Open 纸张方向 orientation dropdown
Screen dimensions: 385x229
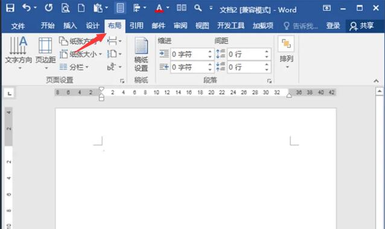81,41
